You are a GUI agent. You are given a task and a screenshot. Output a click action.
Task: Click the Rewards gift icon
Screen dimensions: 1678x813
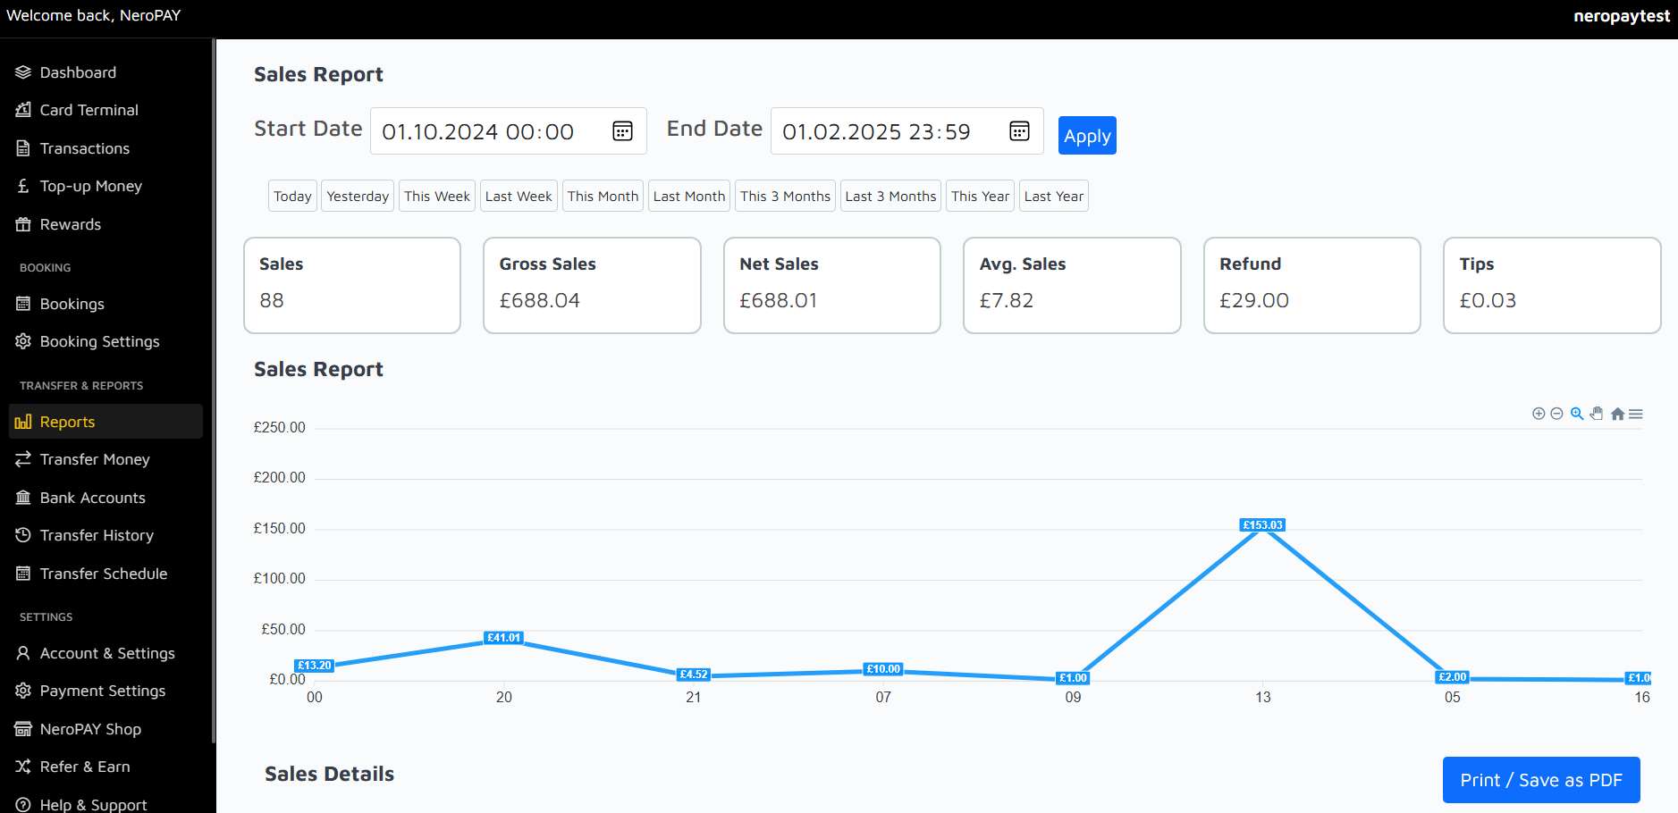(23, 224)
